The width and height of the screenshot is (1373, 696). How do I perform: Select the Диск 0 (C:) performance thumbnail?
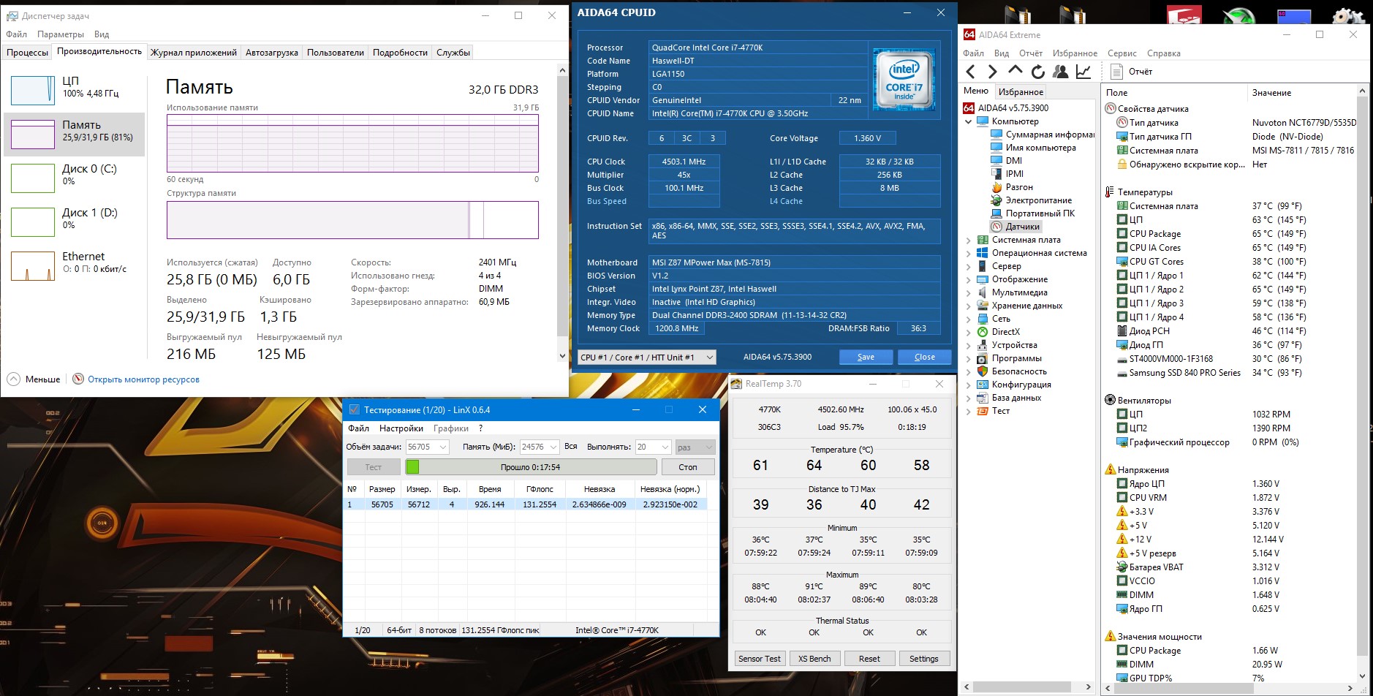[33, 178]
